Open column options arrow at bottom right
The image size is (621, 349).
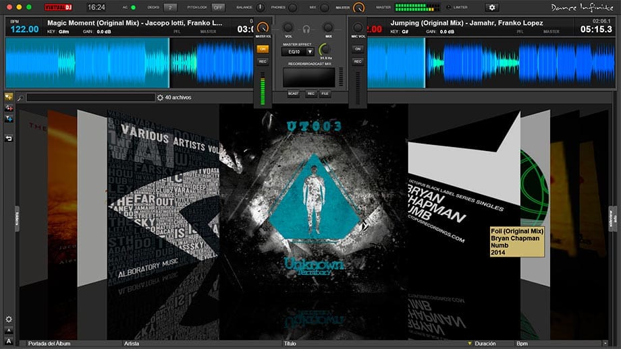point(605,344)
